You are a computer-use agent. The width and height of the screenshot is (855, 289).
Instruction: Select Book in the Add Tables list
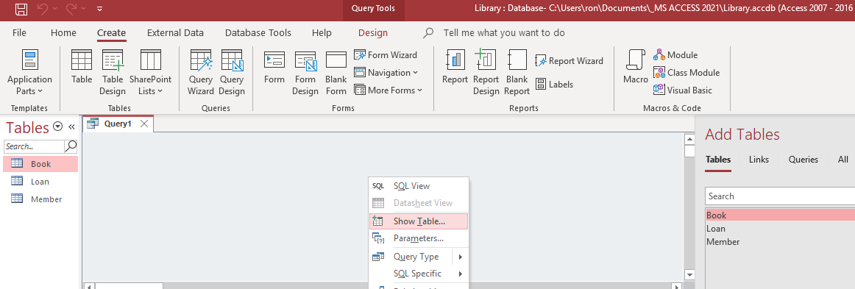click(780, 215)
